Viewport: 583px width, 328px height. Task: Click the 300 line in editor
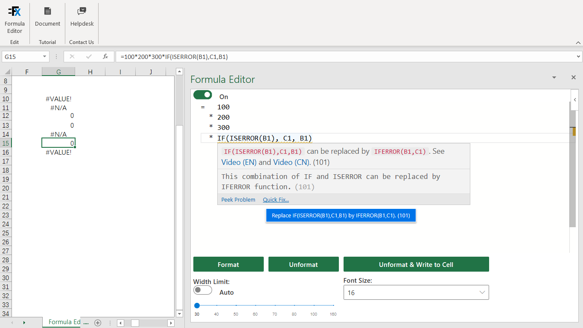point(223,128)
